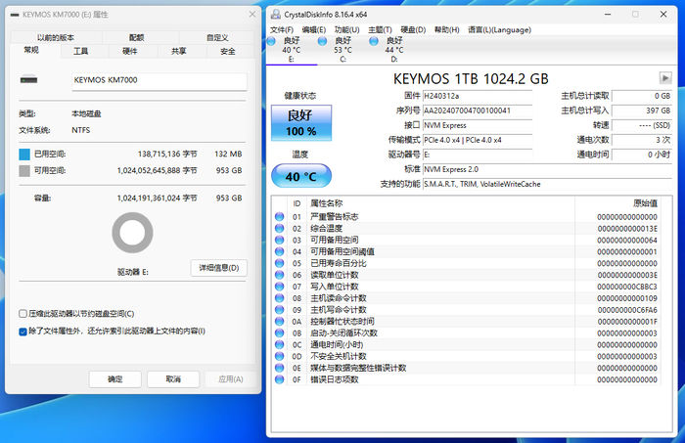Screen dimensions: 685x443
Task: Click status orb for attribute 04 可用备用空间阈值
Action: [280, 251]
